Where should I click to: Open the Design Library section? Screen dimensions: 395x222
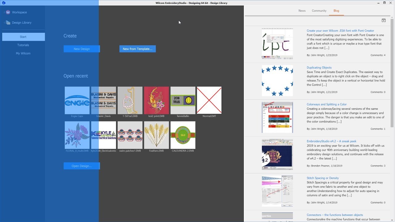tap(18, 23)
